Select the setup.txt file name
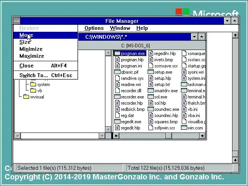This screenshot has width=248, height=186. point(162,84)
